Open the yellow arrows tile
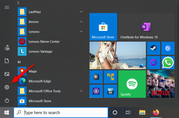 click(110, 77)
